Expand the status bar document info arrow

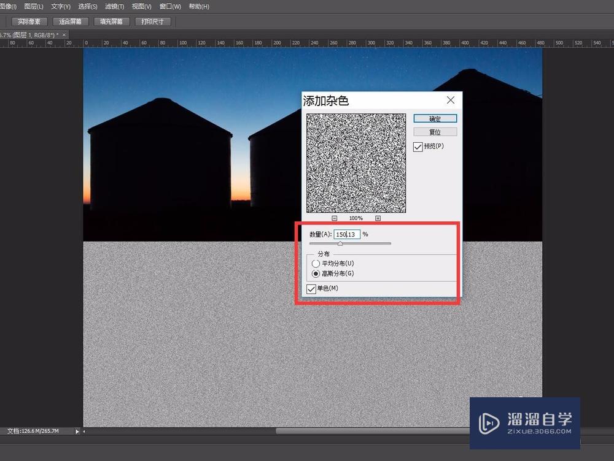[x=77, y=432]
